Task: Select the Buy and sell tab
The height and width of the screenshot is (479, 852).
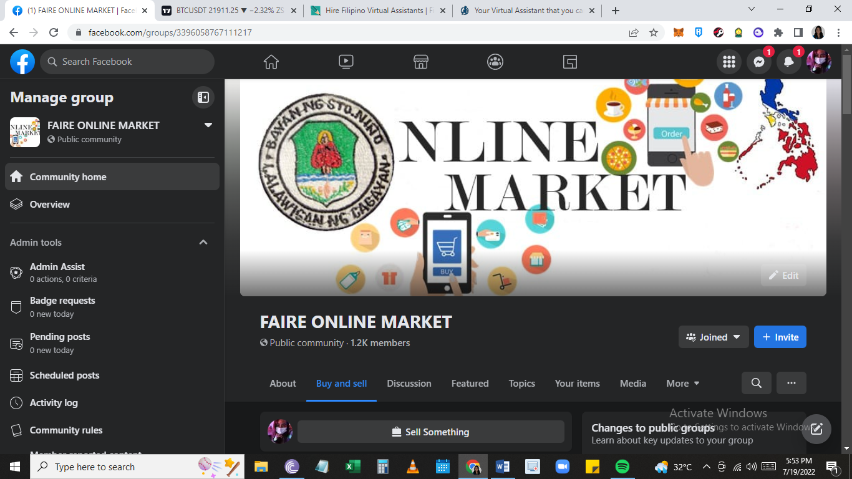Action: tap(341, 384)
